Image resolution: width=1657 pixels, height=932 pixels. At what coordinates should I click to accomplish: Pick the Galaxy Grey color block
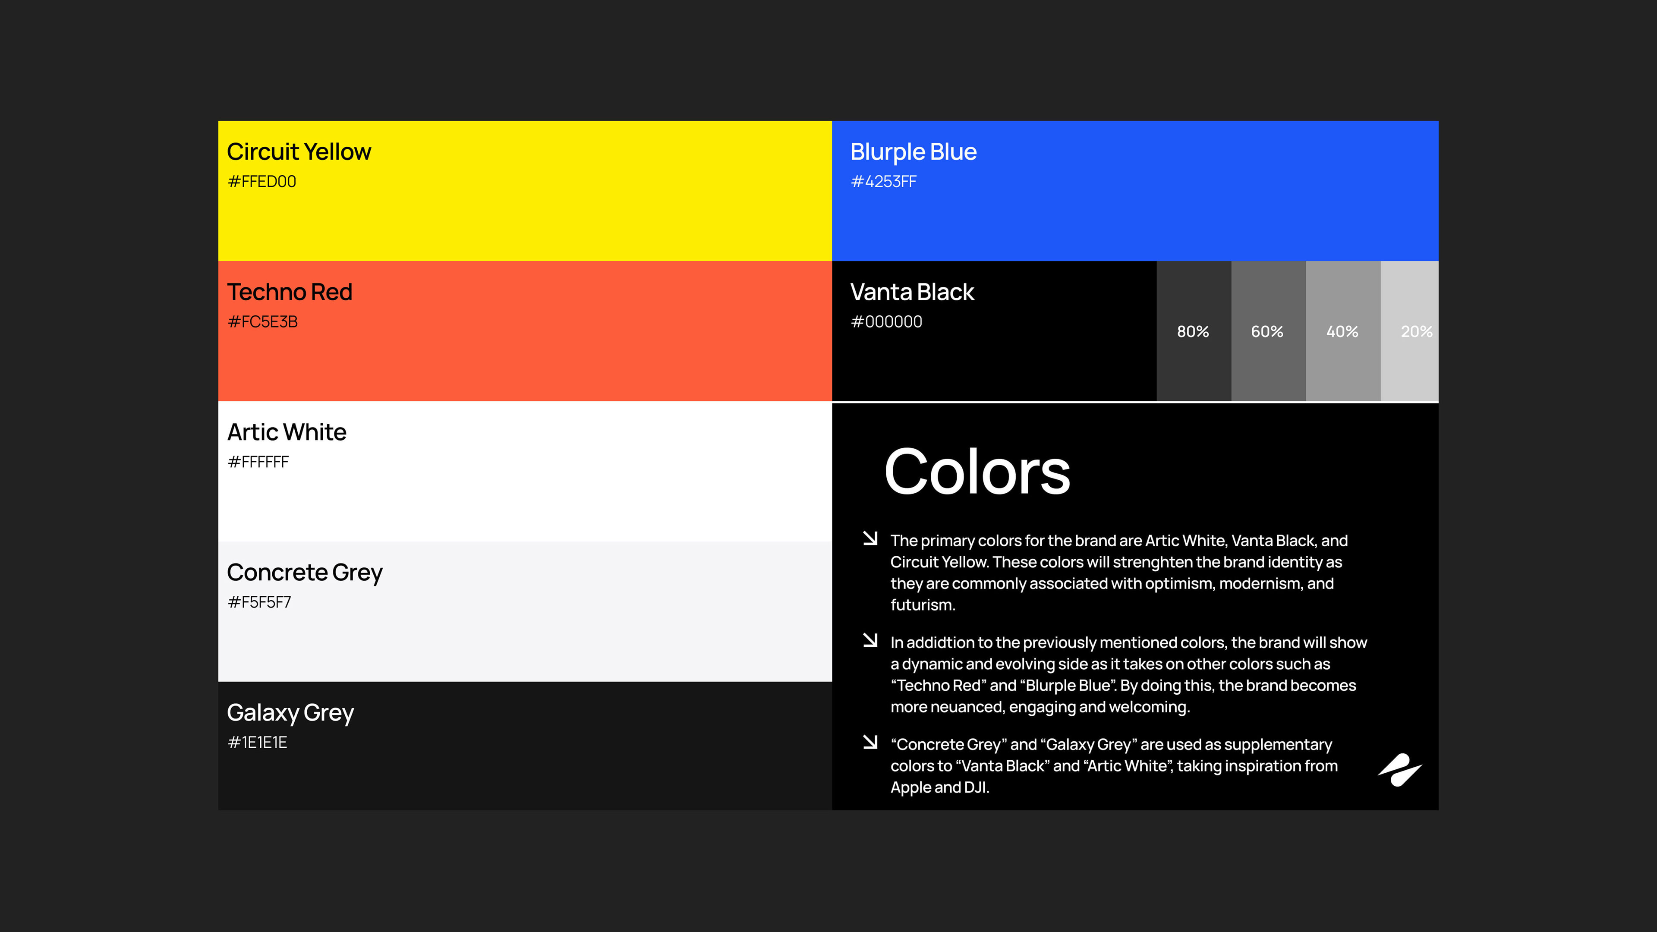pos(524,746)
